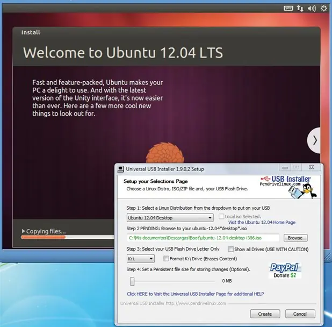This screenshot has width=332, height=327.
Task: Open the Linux Distribution dropdown showing Ubuntu 12.04 Desktop
Action: click(170, 218)
